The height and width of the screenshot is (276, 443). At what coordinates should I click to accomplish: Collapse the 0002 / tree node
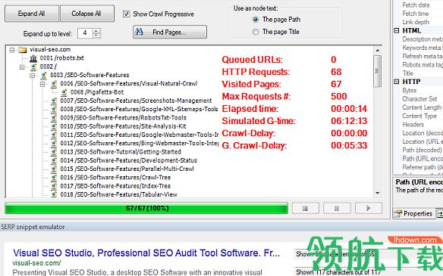point(22,67)
